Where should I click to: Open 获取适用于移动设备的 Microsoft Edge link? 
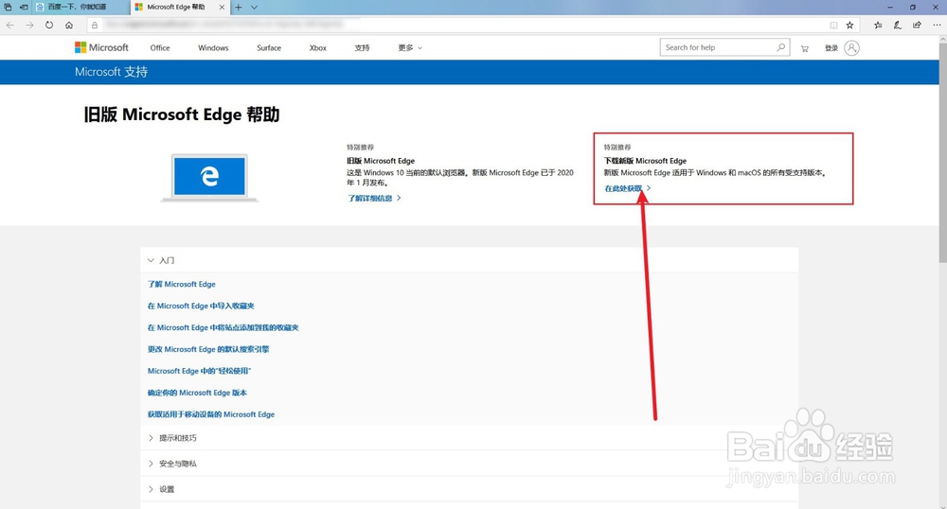(211, 414)
